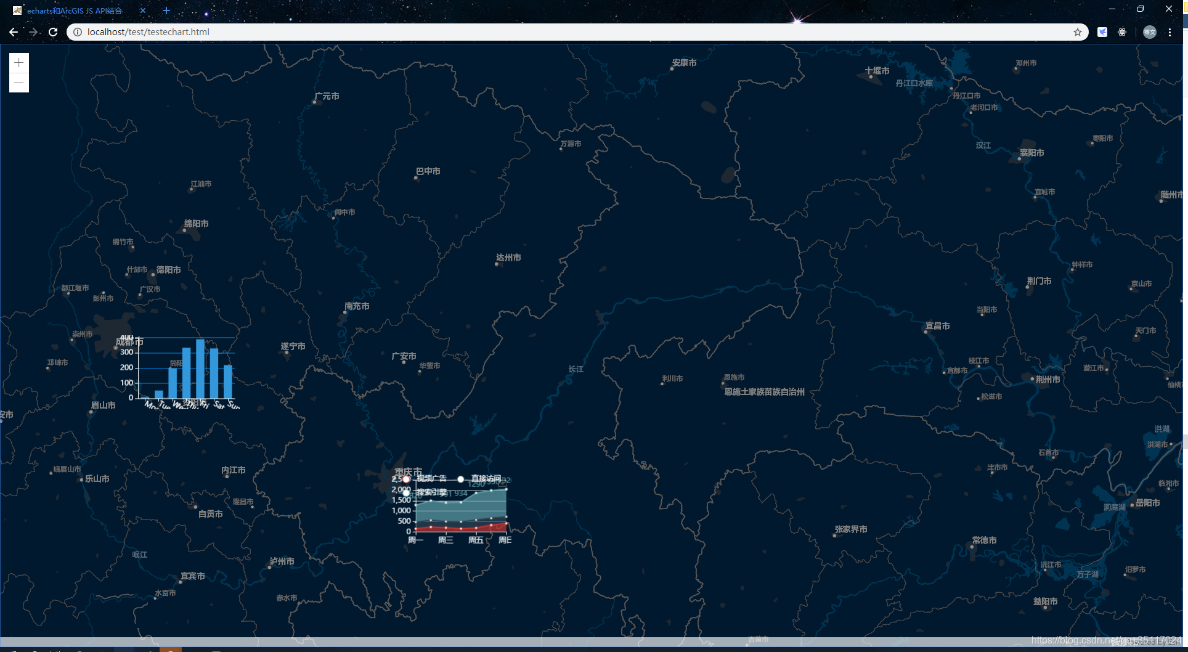
Task: Click the browser profile avatar icon
Action: pyautogui.click(x=1149, y=32)
